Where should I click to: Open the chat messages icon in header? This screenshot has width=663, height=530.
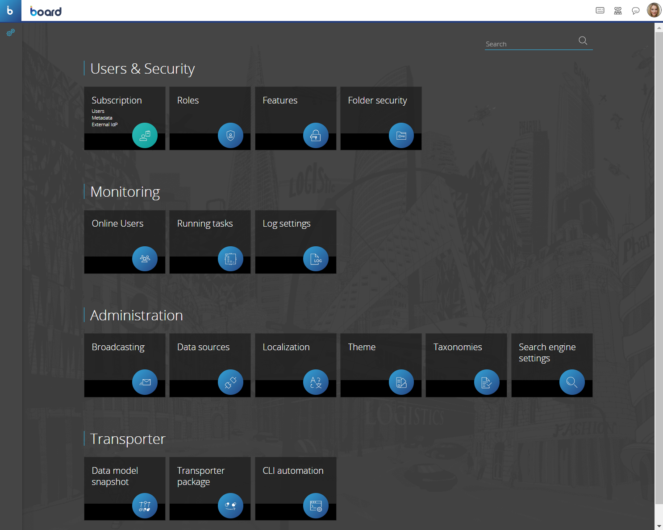636,11
